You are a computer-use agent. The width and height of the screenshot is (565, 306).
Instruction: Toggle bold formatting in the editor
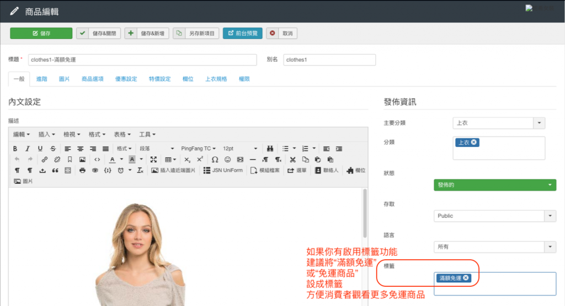pos(15,149)
